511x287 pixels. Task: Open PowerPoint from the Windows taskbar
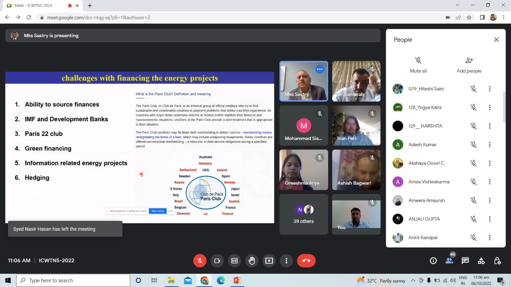[x=237, y=281]
